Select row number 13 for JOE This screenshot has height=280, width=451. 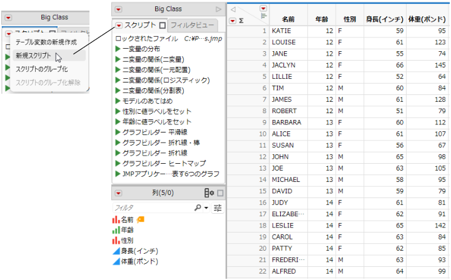(248, 168)
